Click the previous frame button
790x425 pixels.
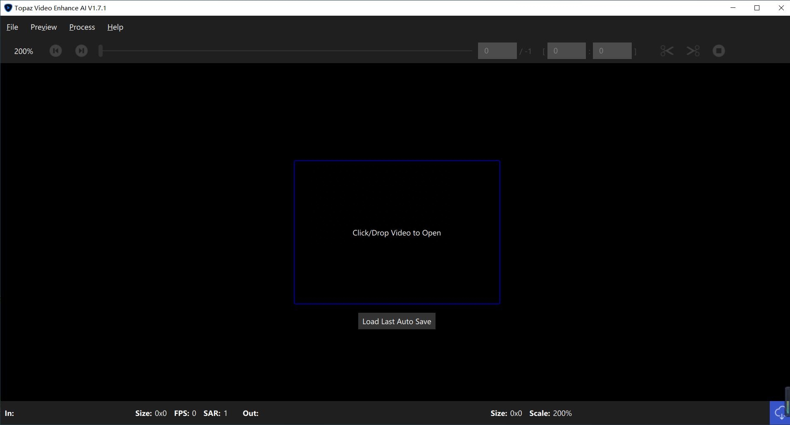tap(56, 51)
